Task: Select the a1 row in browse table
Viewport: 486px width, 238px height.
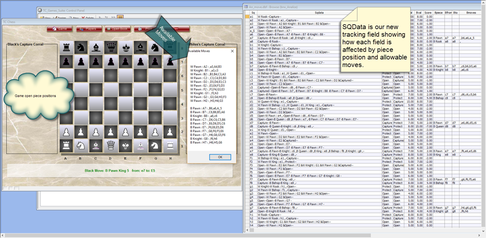Action: (252, 17)
